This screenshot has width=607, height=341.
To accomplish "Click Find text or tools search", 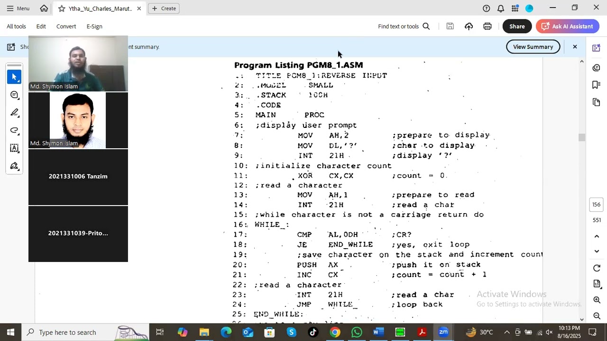I will (404, 27).
